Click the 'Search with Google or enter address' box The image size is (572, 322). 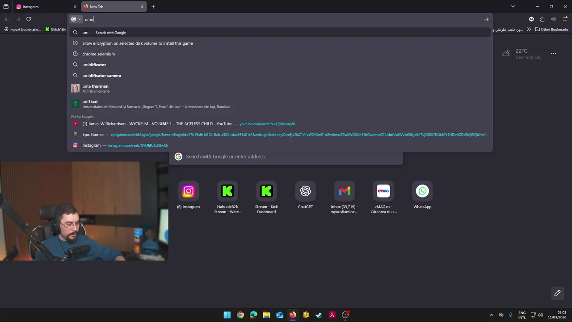pos(286,157)
